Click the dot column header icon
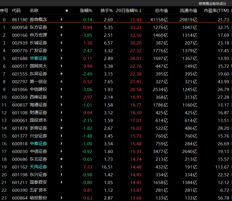 click(x=67, y=11)
